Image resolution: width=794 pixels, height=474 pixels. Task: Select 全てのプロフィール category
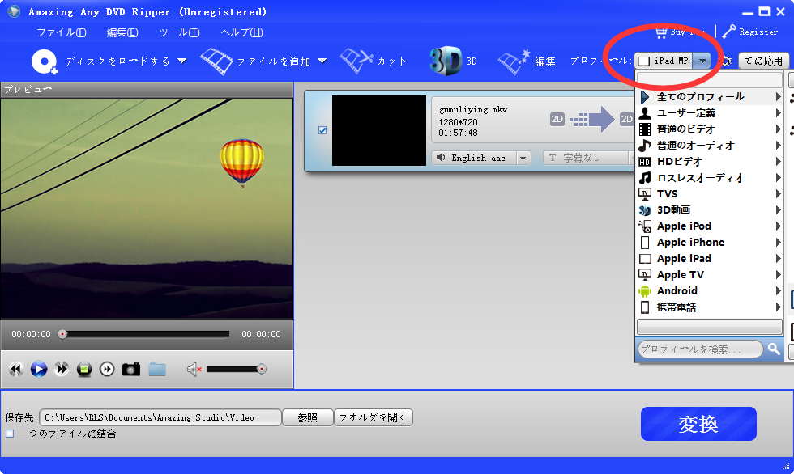tap(710, 96)
